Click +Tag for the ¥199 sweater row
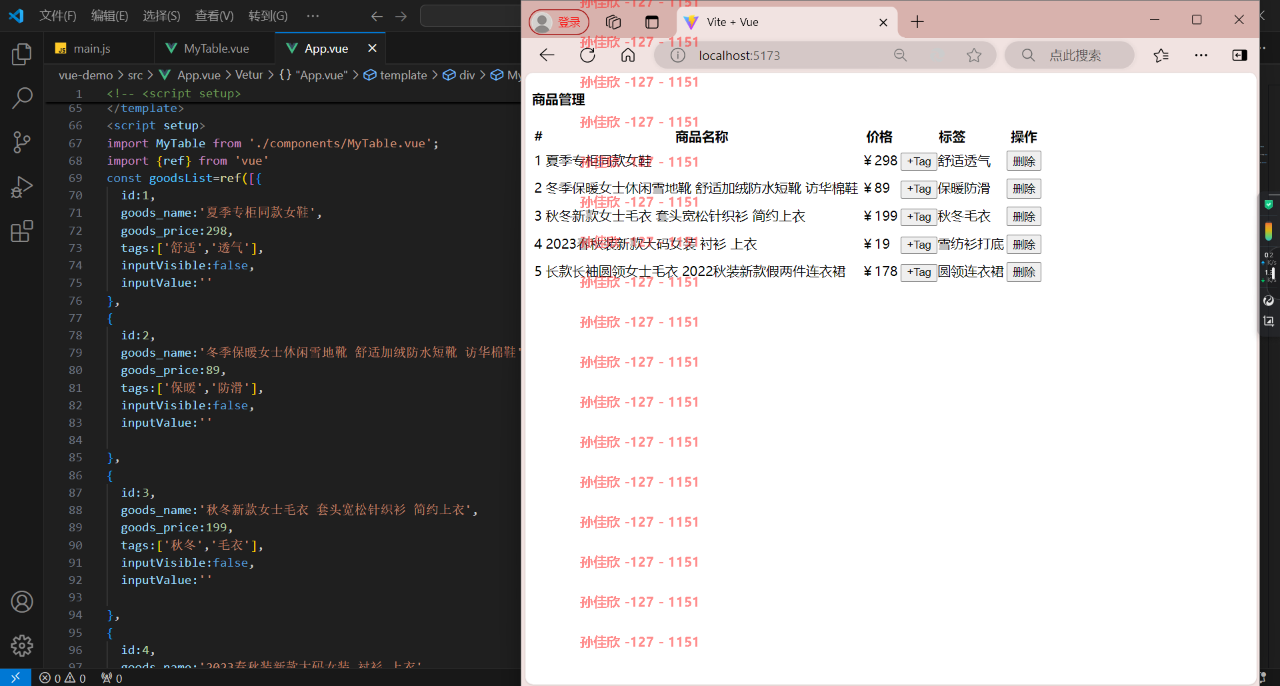 (919, 217)
